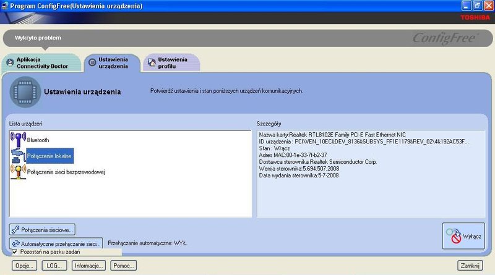Select Bluetooth in the device list
The width and height of the screenshot is (495, 275).
pyautogui.click(x=38, y=140)
